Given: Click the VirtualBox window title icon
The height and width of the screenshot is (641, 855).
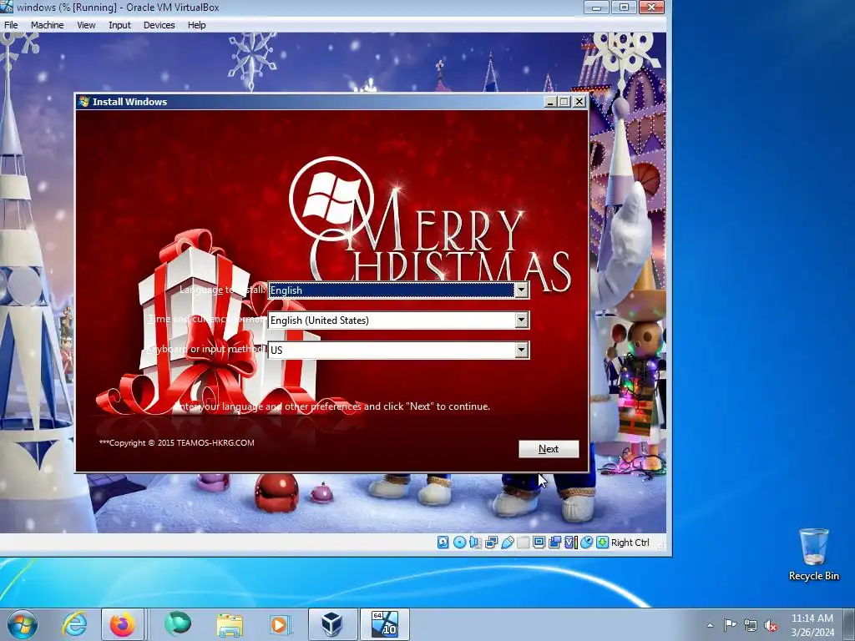Looking at the screenshot, I should coord(6,7).
